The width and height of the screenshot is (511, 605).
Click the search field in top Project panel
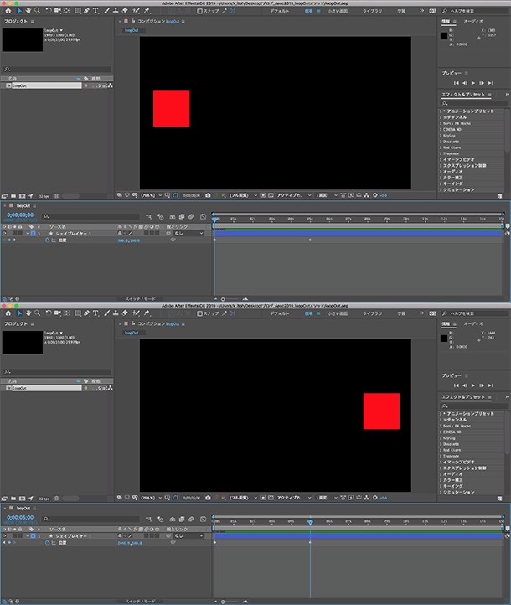tap(57, 69)
